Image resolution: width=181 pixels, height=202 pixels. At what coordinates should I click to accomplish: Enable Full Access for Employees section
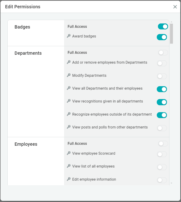[x=163, y=144]
